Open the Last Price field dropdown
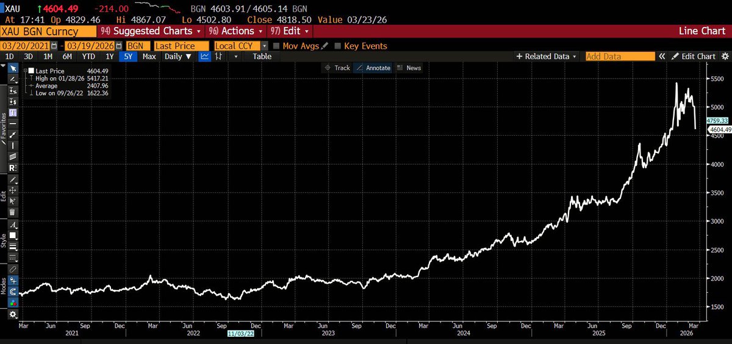Viewport: 732px width, 344px height. (x=181, y=46)
